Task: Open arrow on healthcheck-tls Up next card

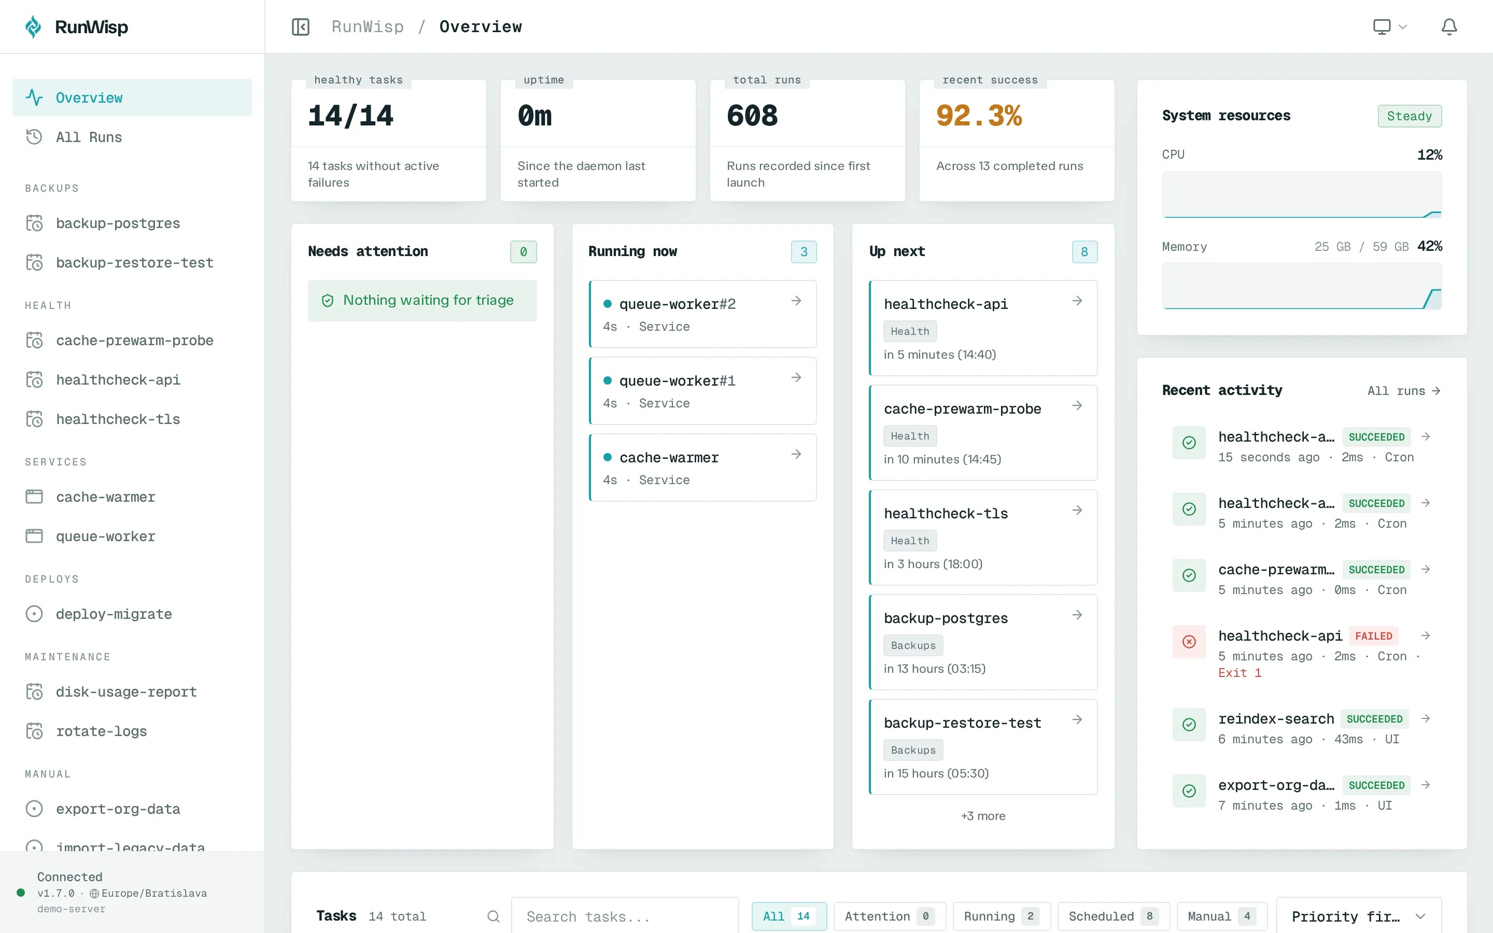Action: click(x=1077, y=511)
